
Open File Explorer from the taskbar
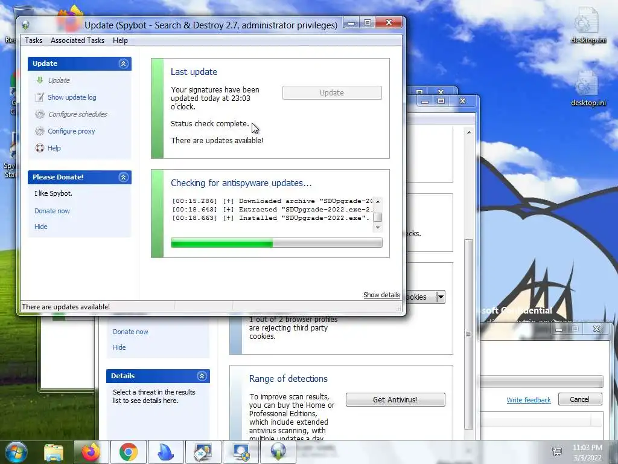pyautogui.click(x=54, y=452)
